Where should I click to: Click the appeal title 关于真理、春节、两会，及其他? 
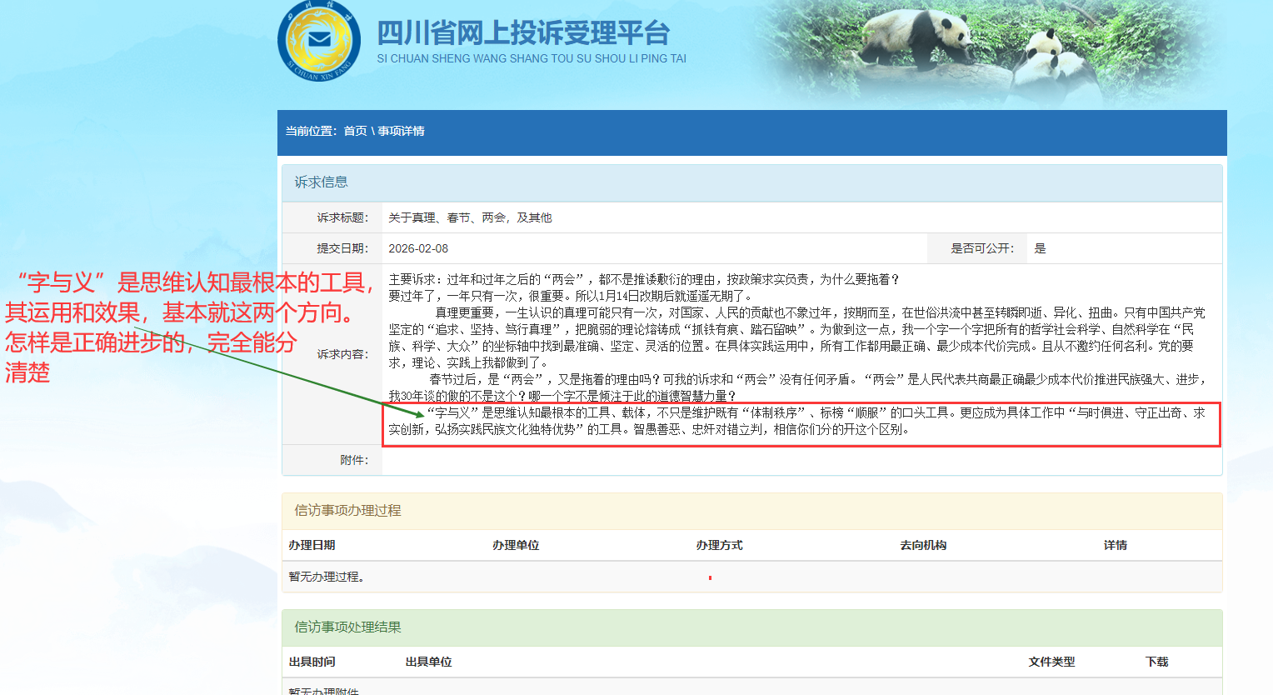(470, 217)
